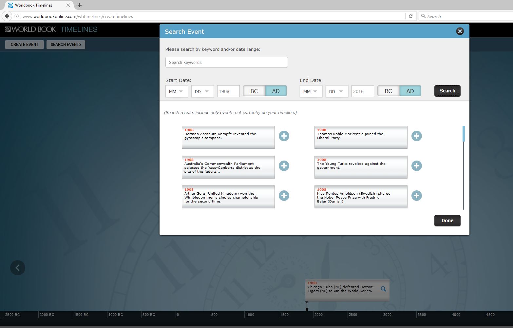Viewport: 513px width, 328px height.
Task: Add the Herman Anschutz-Kampfe event with plus icon
Action: 284,136
